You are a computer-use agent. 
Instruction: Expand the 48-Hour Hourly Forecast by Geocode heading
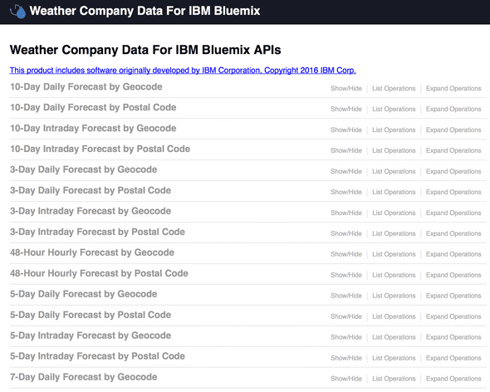[92, 252]
